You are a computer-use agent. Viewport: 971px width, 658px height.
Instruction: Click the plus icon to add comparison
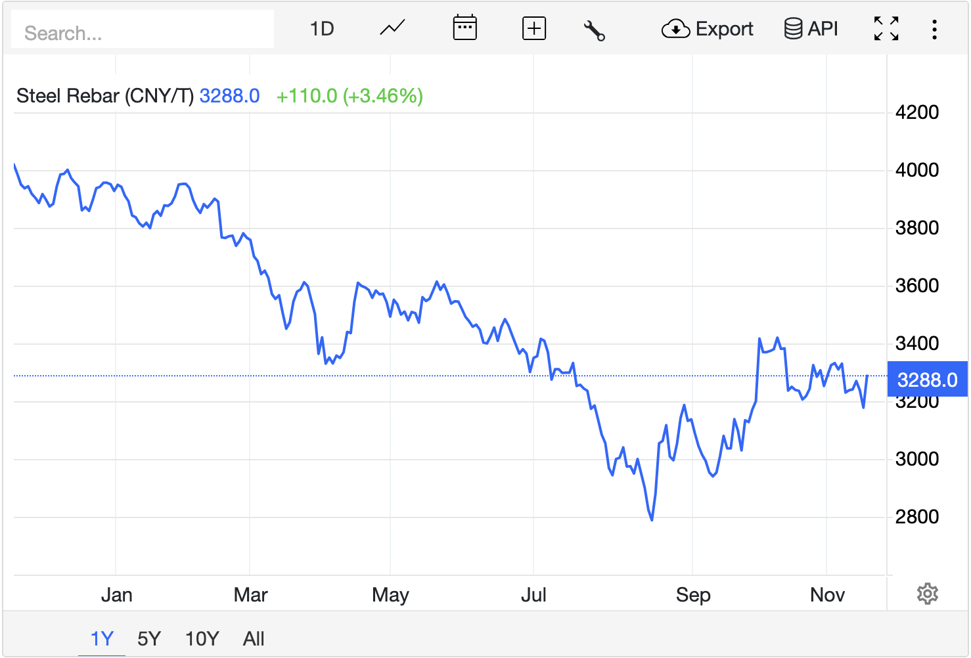pos(533,29)
